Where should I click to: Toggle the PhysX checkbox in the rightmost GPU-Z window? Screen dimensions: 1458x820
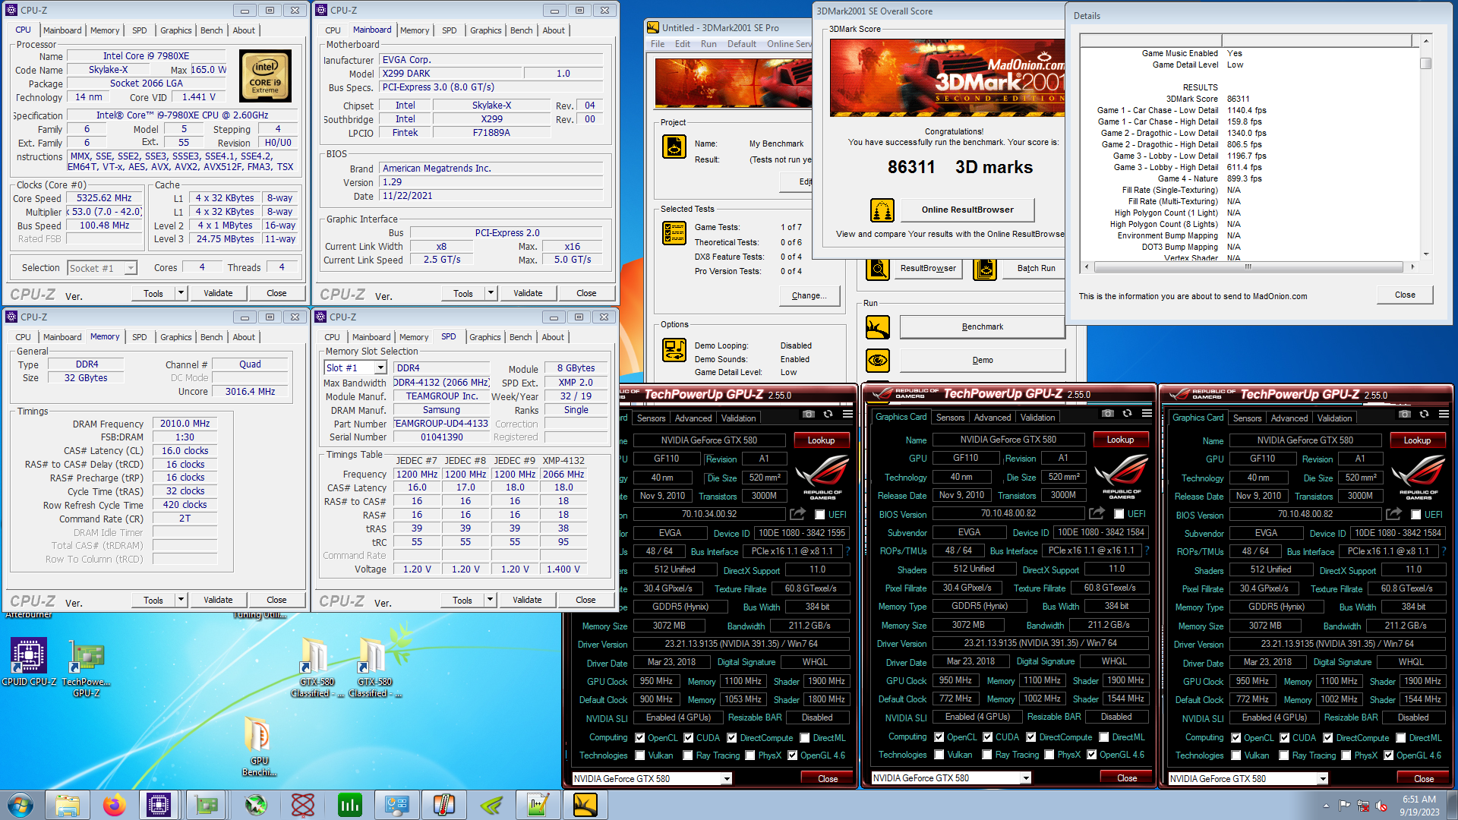[1346, 755]
